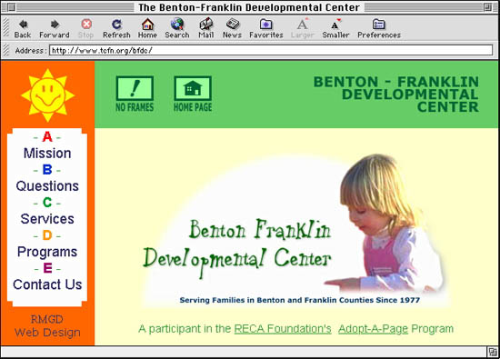Open the Questions page link

(47, 186)
